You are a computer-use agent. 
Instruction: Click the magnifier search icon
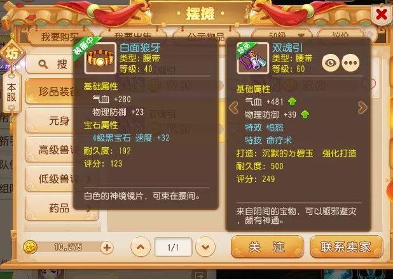(x=43, y=64)
